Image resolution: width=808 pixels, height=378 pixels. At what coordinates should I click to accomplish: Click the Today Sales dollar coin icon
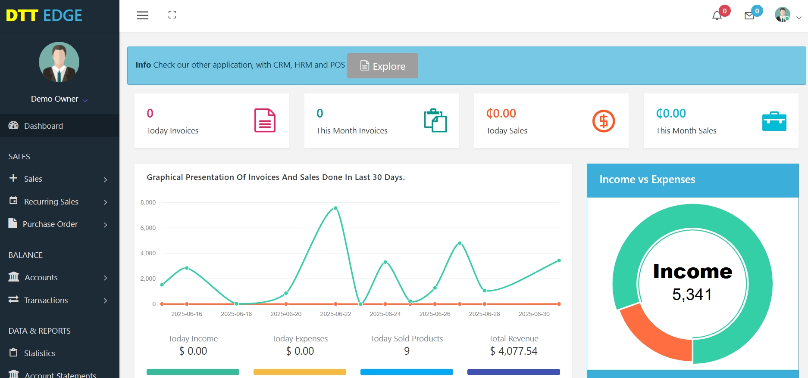pos(603,121)
